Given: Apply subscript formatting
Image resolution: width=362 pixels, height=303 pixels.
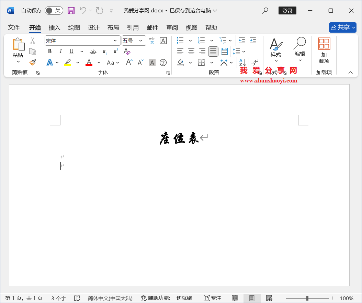Looking at the screenshot, I should pyautogui.click(x=105, y=52).
